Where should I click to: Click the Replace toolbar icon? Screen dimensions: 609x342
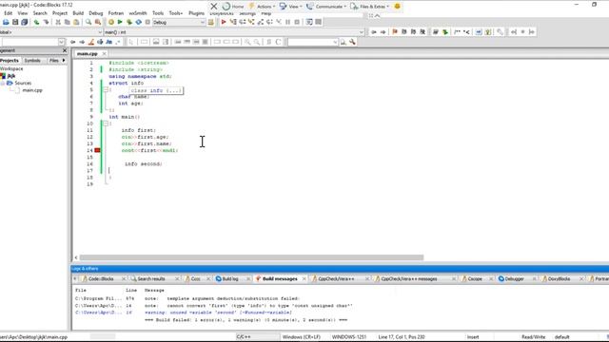(98, 22)
